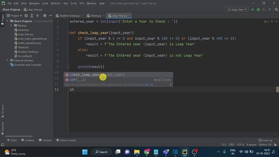
Task: Click fold end marker on print(result) line
Action: (68, 67)
